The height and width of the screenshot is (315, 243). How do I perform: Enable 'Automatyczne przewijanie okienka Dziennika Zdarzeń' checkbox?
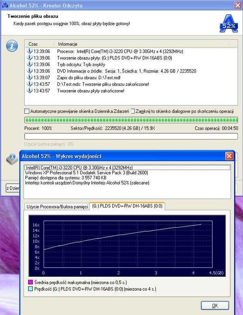pos(27,111)
